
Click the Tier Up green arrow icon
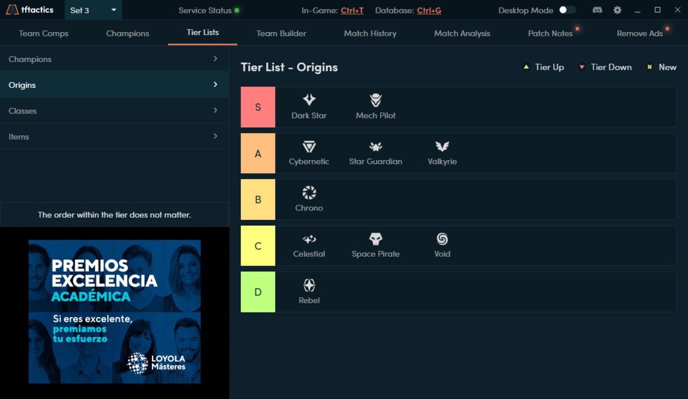pyautogui.click(x=526, y=67)
